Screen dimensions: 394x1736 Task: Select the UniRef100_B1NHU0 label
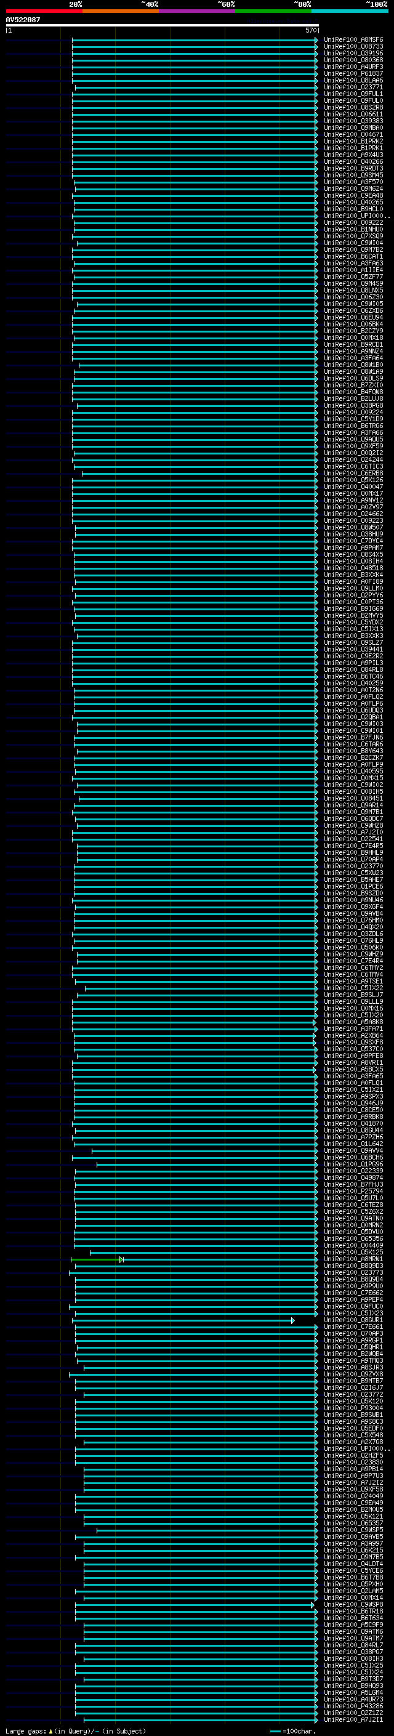pos(353,229)
